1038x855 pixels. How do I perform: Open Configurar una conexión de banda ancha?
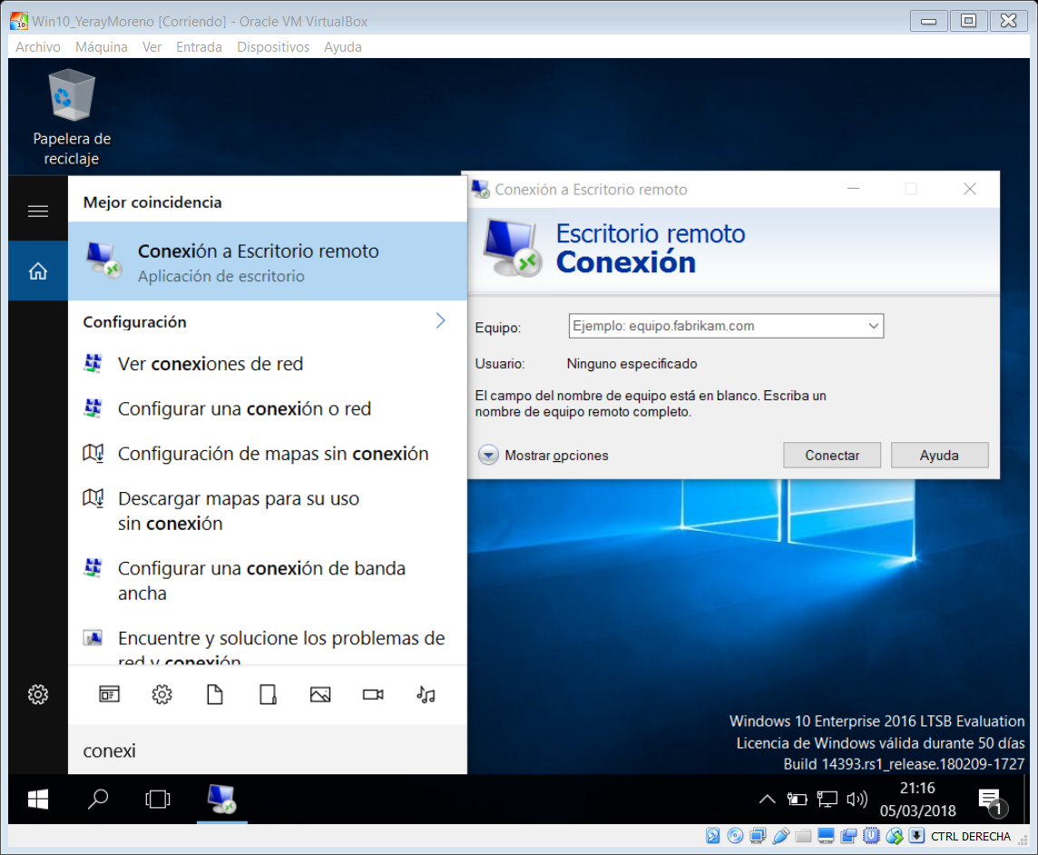coord(268,581)
